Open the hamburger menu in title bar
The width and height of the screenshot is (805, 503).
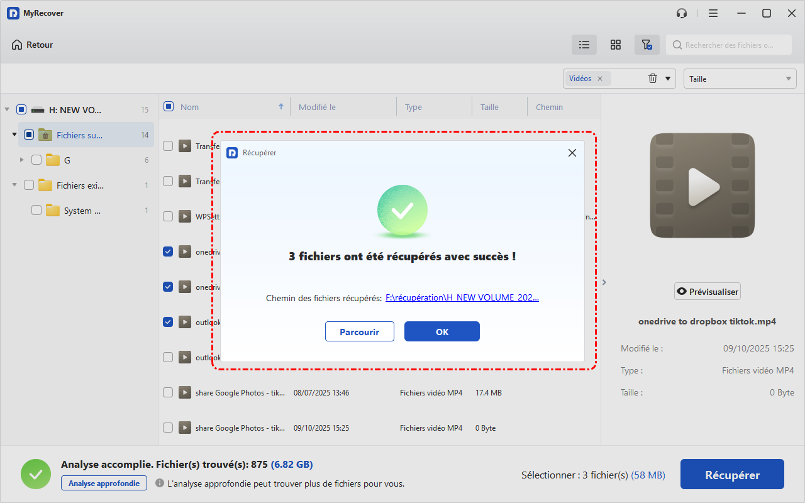tap(713, 13)
